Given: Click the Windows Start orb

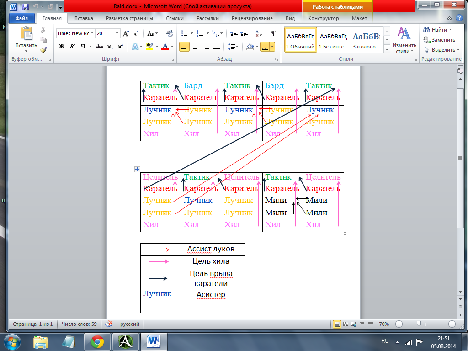Looking at the screenshot, I should point(12,342).
